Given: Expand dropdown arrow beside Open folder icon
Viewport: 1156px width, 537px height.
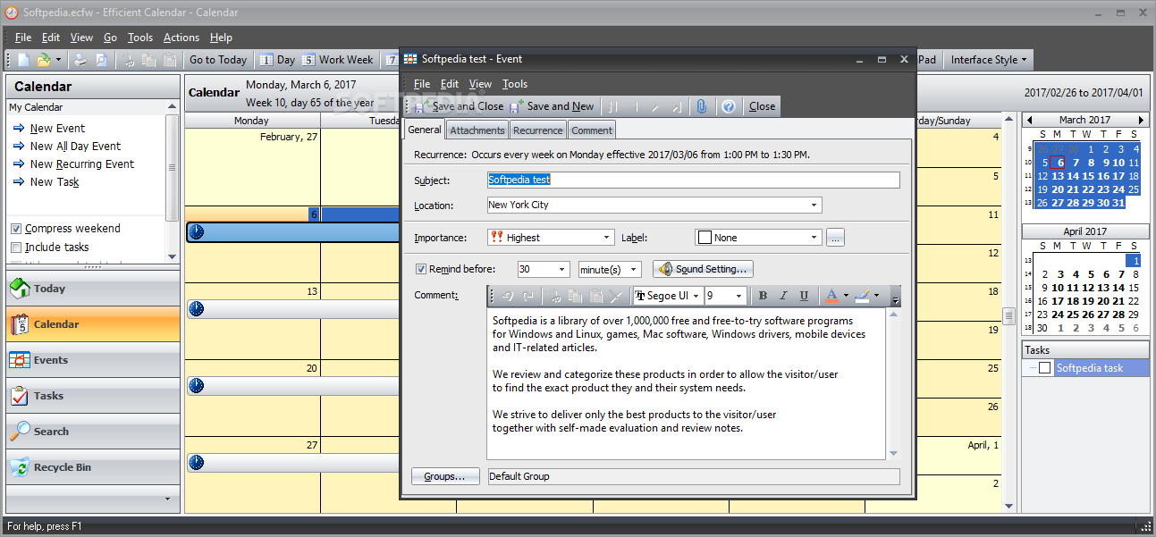Looking at the screenshot, I should click(x=59, y=60).
